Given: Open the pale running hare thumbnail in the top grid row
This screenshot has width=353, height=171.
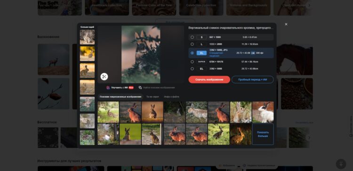Looking at the screenshot, I should tap(197, 112).
